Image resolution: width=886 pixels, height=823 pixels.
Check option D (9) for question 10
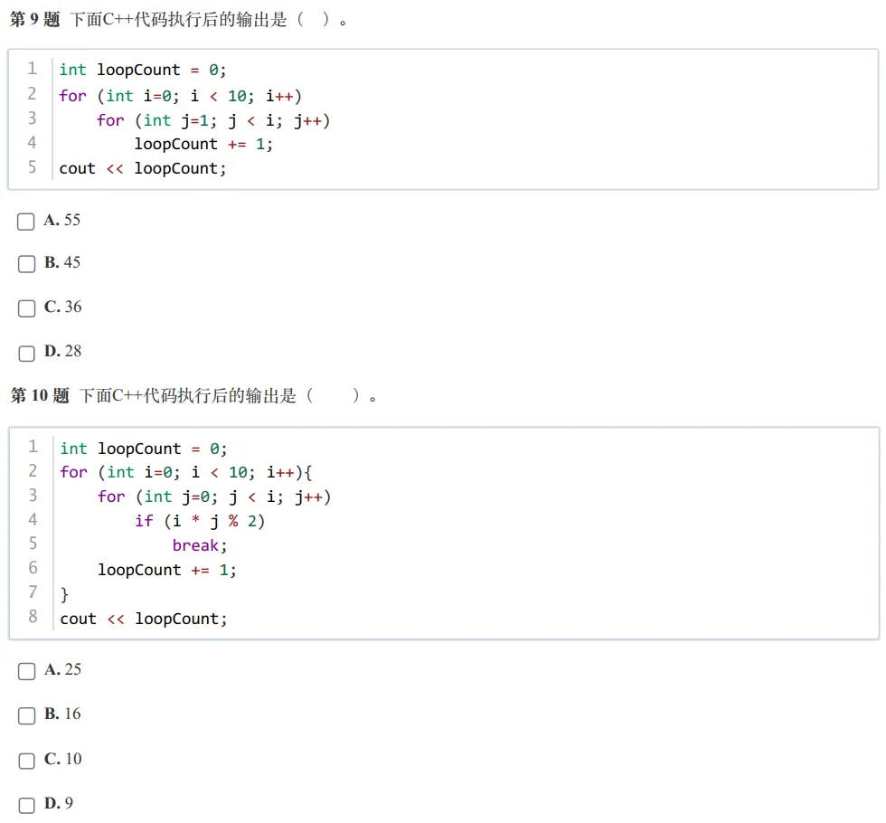(x=25, y=804)
